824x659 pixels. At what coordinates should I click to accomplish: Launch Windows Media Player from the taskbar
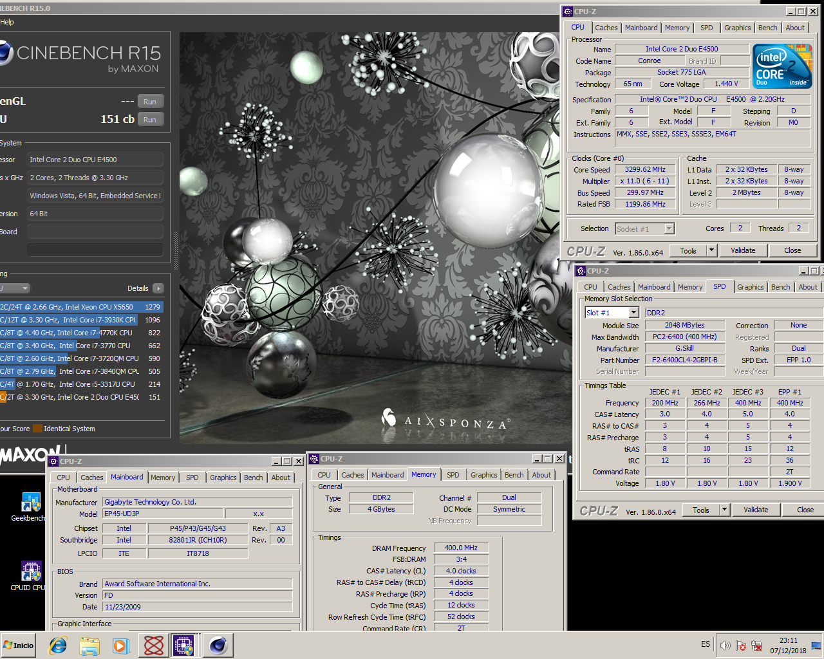click(121, 645)
